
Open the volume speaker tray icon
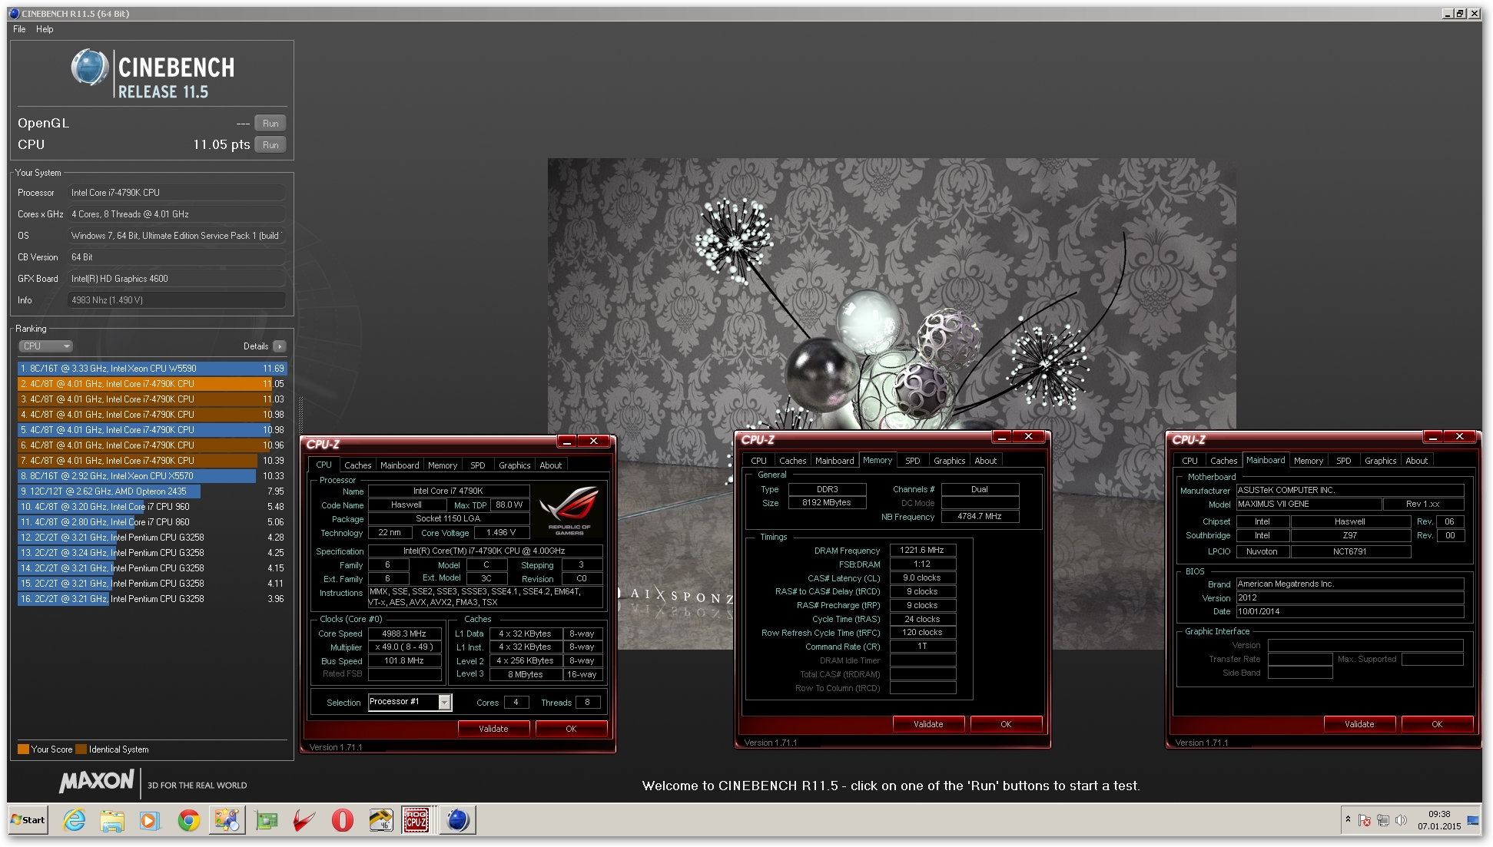click(1401, 820)
